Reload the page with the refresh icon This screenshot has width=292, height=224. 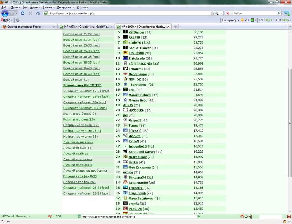tap(23, 13)
